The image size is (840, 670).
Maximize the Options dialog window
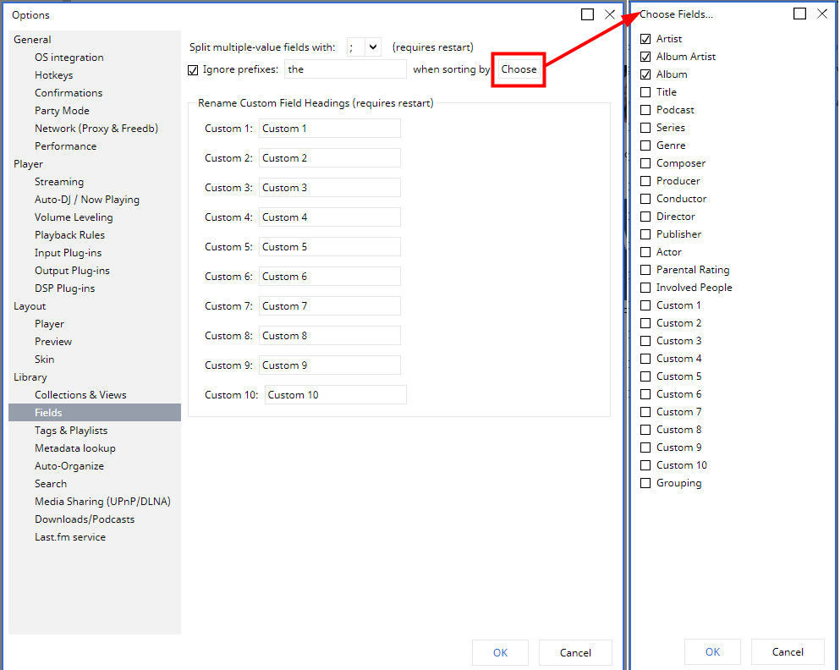click(x=587, y=14)
